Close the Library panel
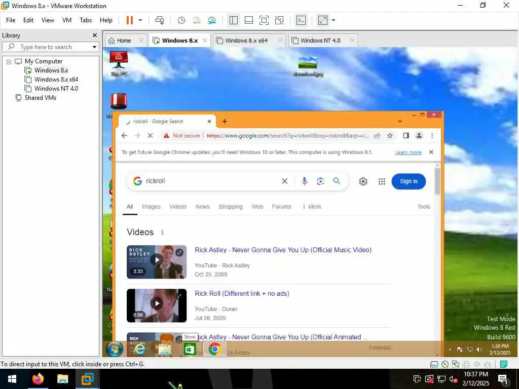The image size is (519, 389). pyautogui.click(x=95, y=35)
